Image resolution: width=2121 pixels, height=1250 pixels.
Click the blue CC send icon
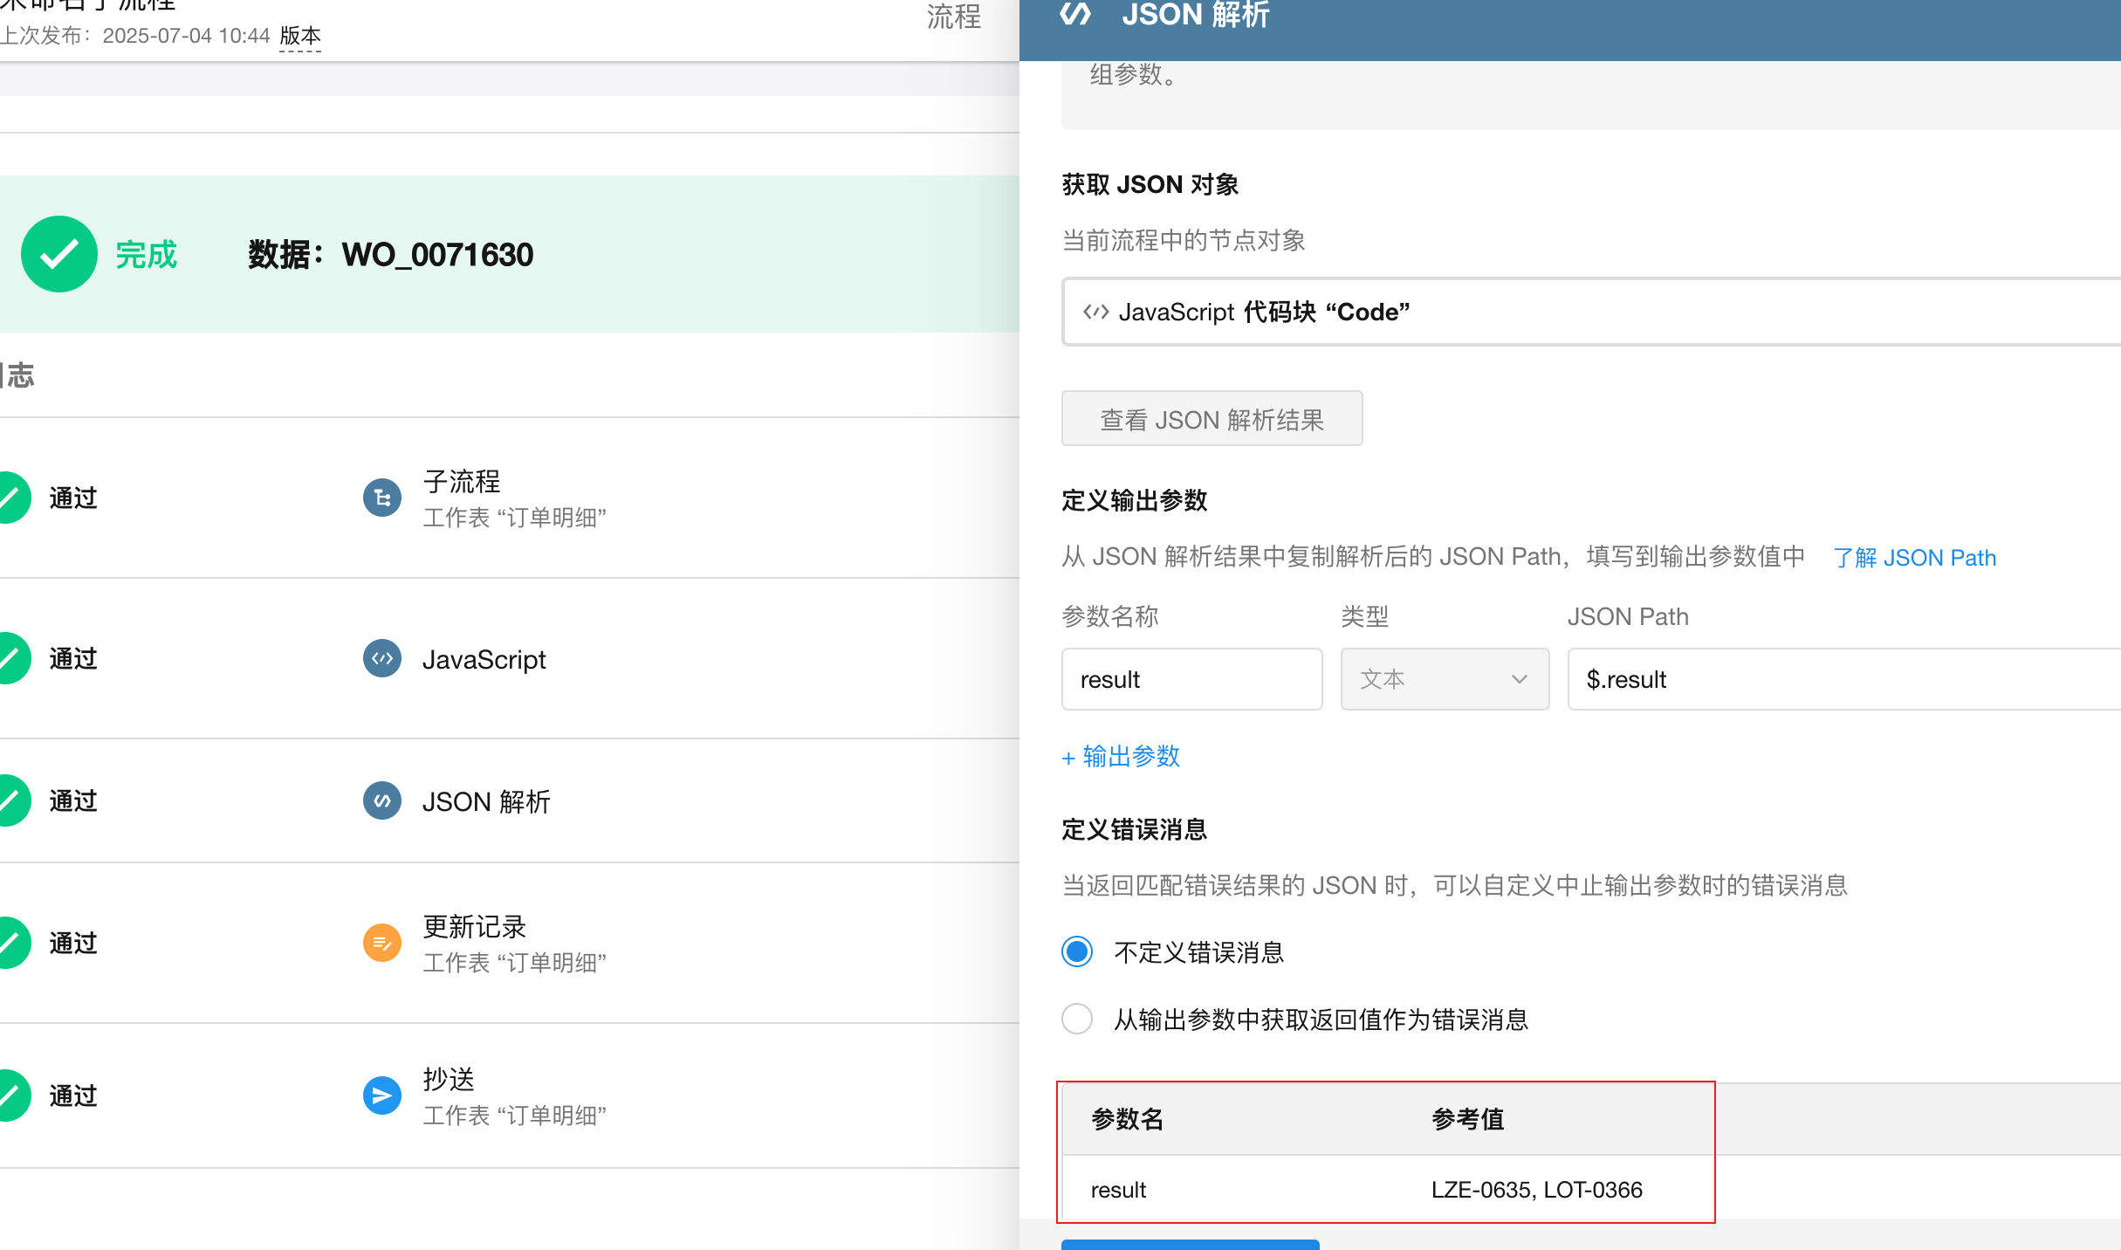tap(381, 1095)
